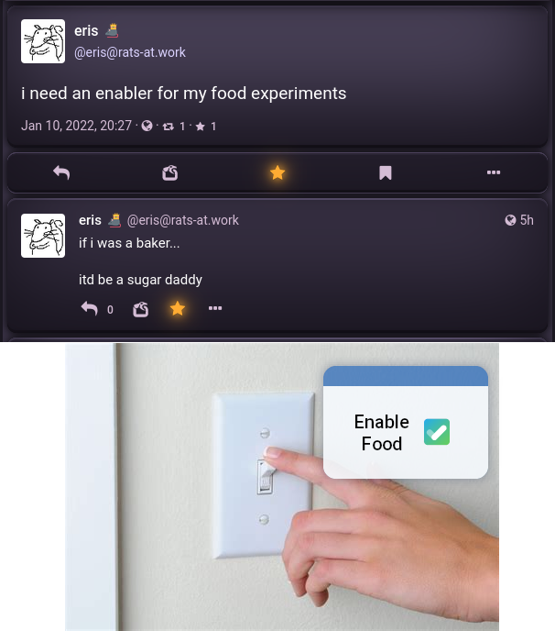The width and height of the screenshot is (555, 631).
Task: Boost the sugar daddy post
Action: (x=141, y=309)
